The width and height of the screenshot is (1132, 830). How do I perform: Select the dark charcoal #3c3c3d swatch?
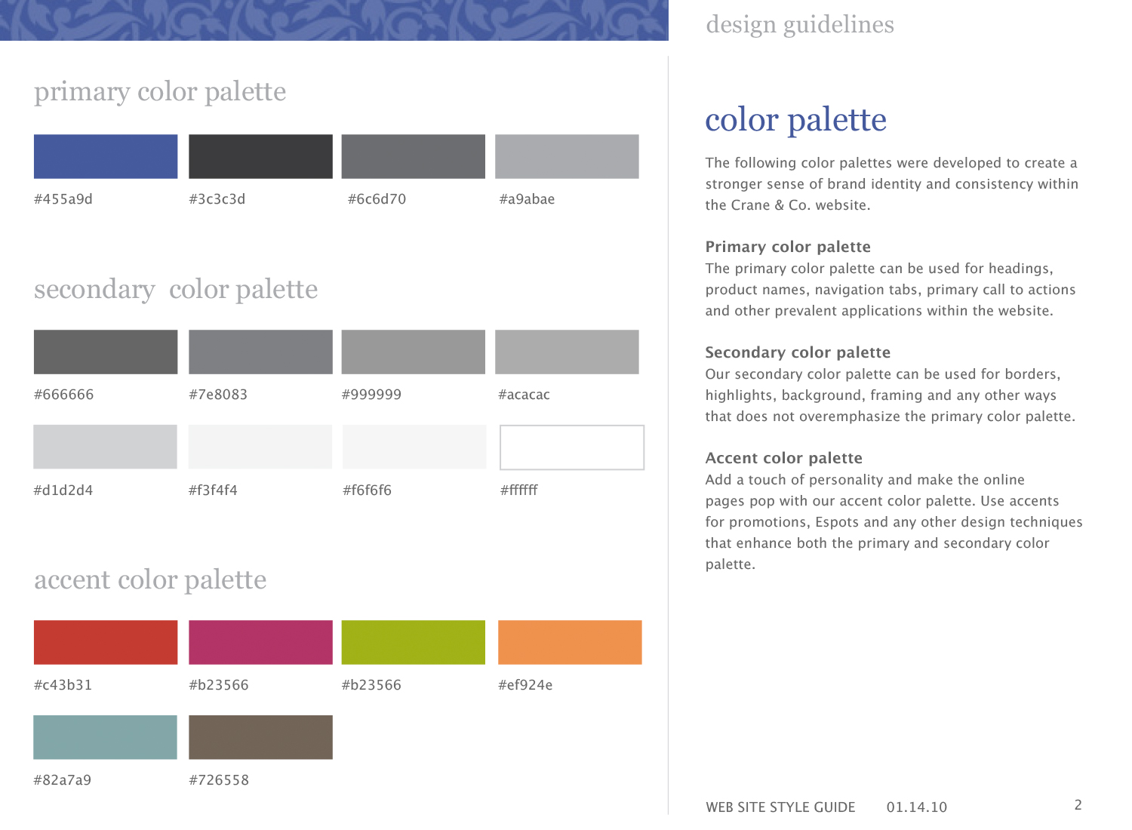coord(260,156)
